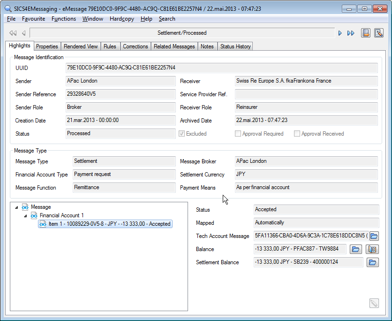Open the Hardcopy menu
Screen dimensions: 392x321
coord(121,19)
